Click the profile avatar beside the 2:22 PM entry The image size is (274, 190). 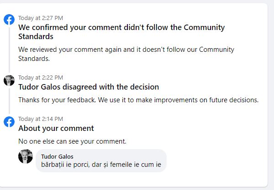9,80
